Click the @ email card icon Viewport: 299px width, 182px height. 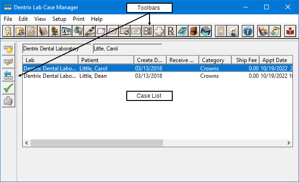pos(136,31)
